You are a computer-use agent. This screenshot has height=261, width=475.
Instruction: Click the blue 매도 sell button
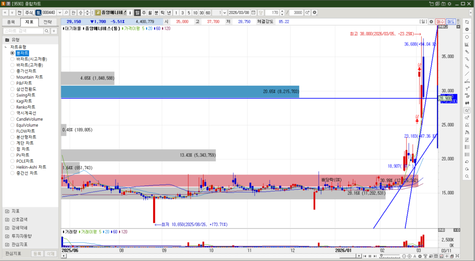pos(451,21)
